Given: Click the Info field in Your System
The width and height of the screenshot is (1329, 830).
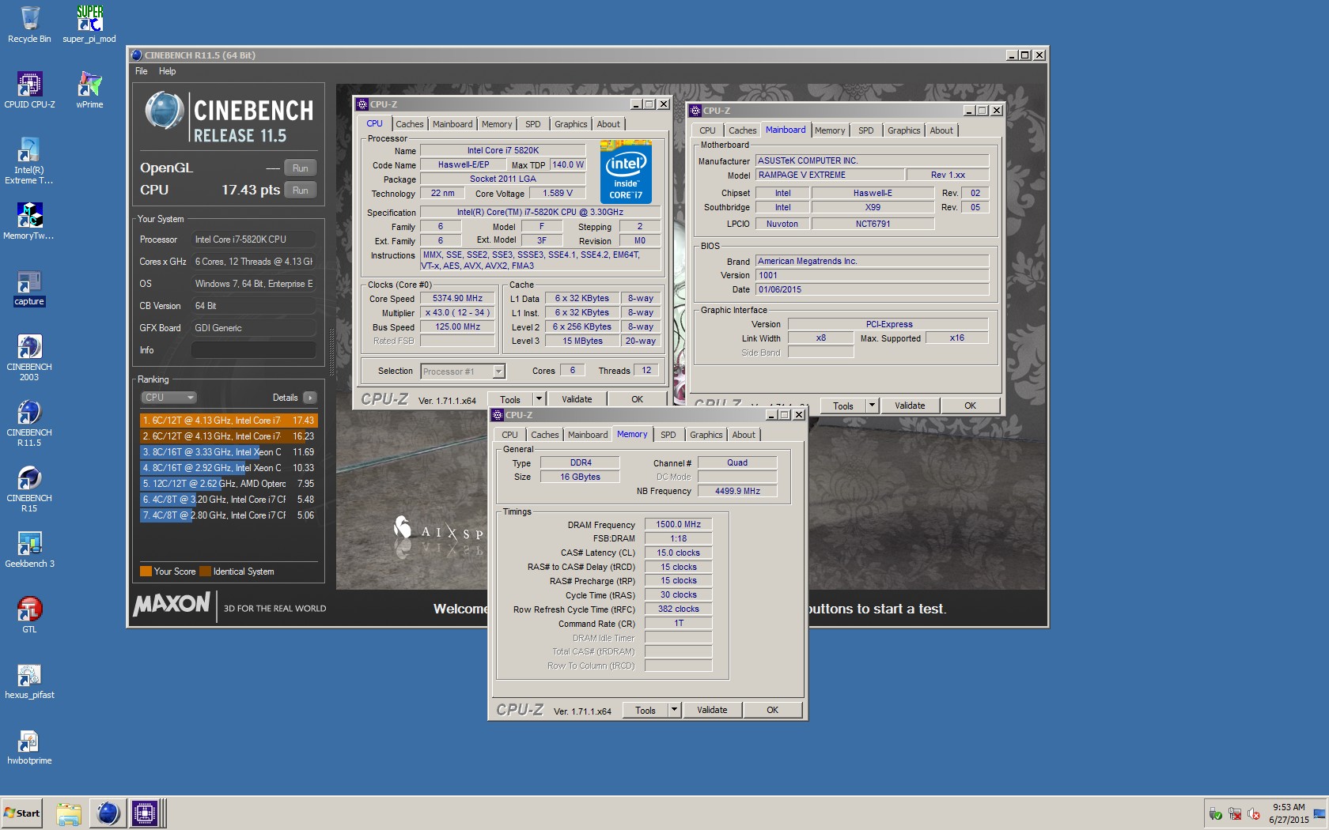Looking at the screenshot, I should pyautogui.click(x=254, y=349).
